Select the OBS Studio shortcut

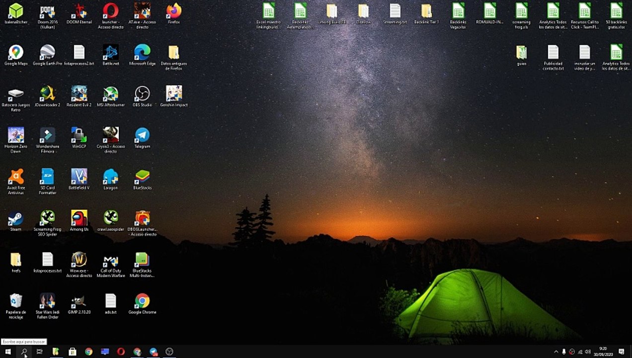tap(142, 96)
